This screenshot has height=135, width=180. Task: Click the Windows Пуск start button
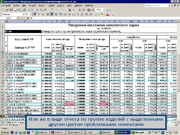[5, 132]
